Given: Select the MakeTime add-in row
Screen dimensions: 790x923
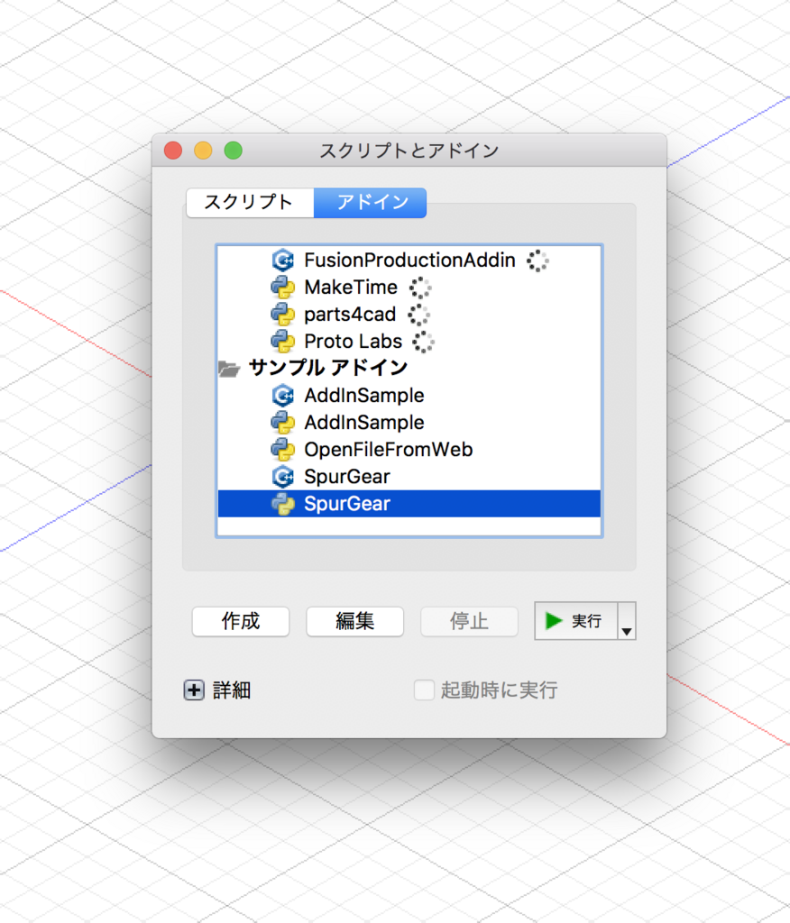Looking at the screenshot, I should click(409, 288).
